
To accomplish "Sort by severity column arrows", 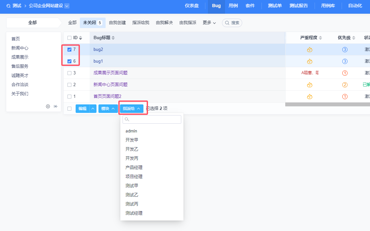I will pos(320,38).
